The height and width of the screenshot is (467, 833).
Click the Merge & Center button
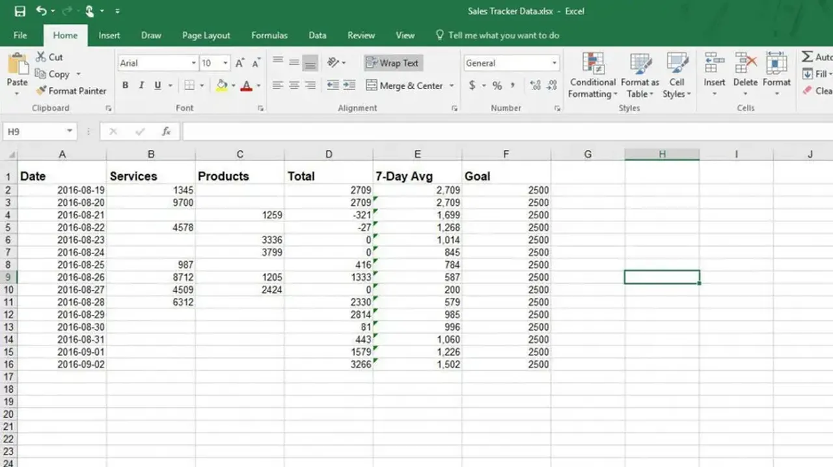(x=404, y=86)
